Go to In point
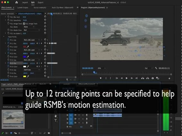Screen dimensions: 182x136 [117, 78]
